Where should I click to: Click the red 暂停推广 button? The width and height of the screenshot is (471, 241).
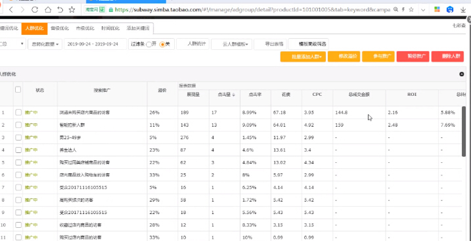[413, 56]
